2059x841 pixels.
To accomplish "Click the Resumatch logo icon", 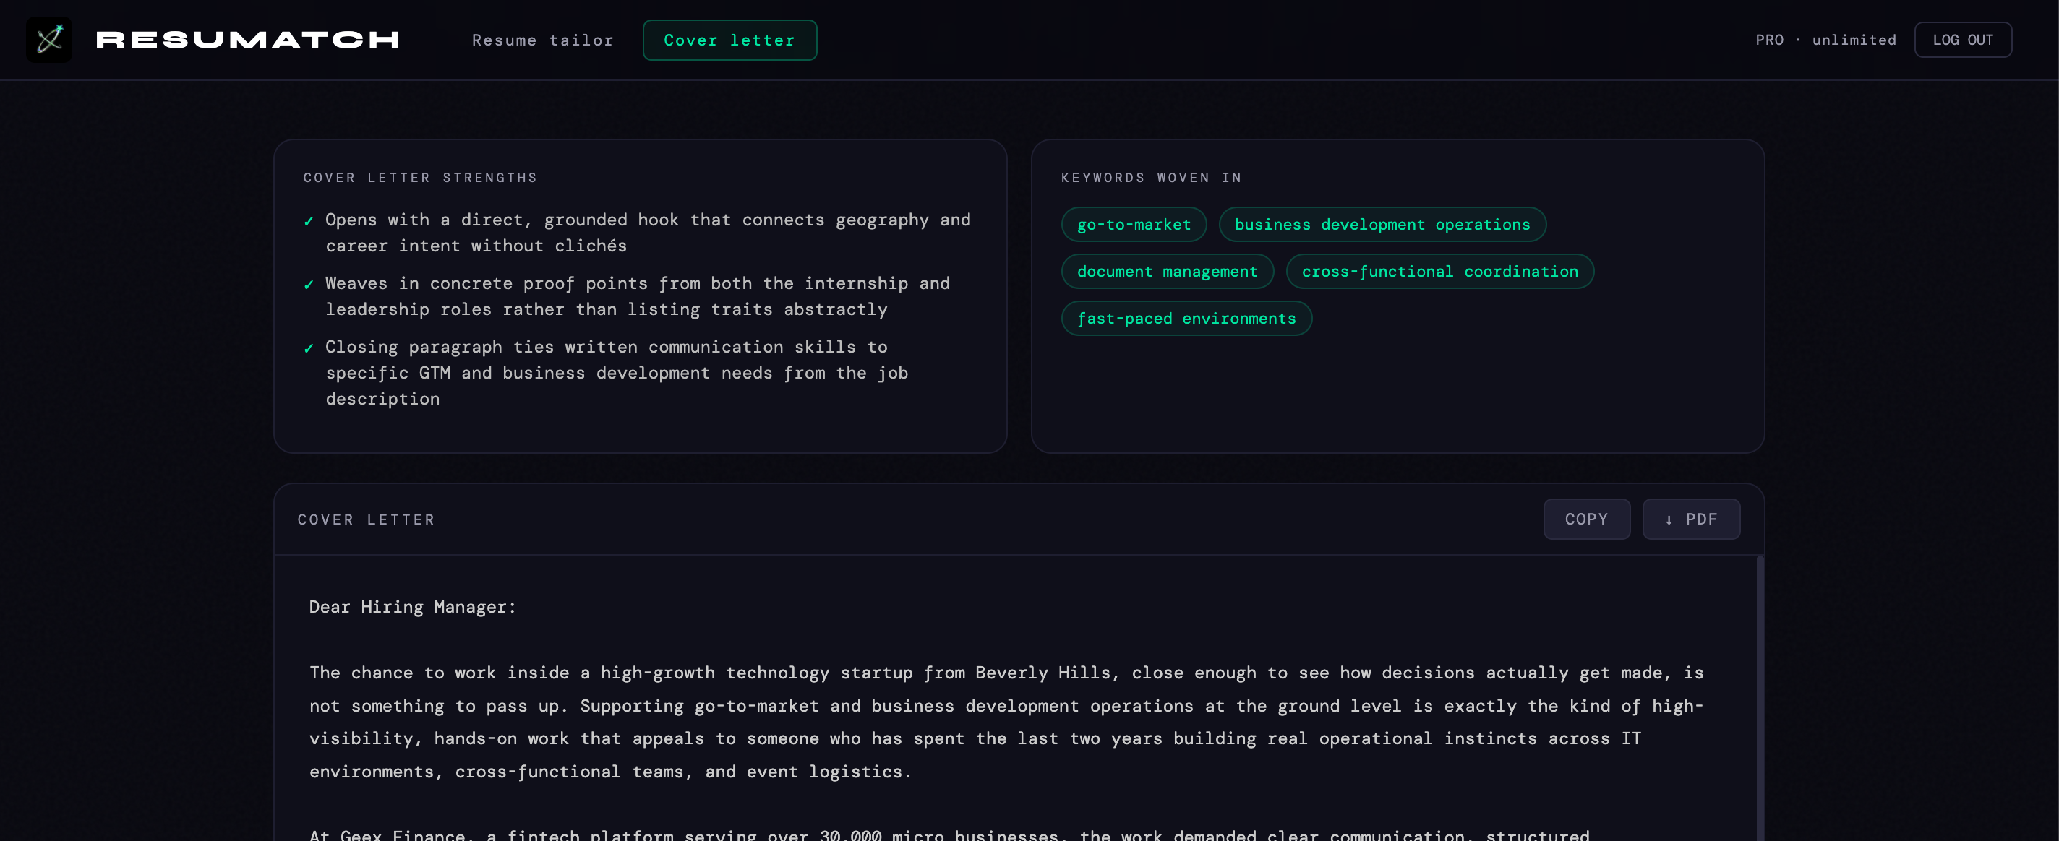I will (x=48, y=39).
